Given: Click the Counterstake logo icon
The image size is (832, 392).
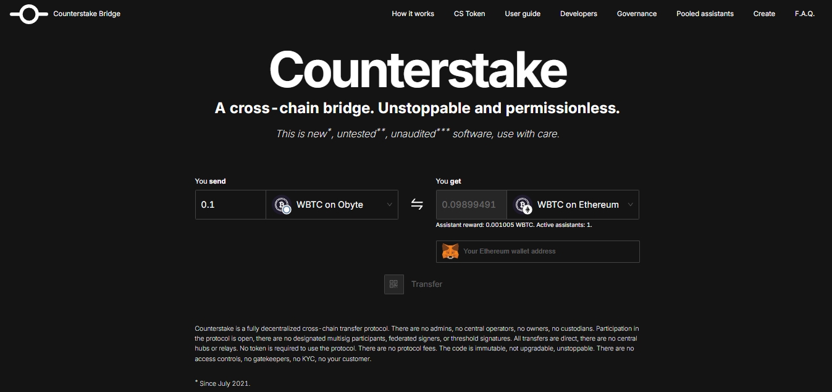Looking at the screenshot, I should pos(29,14).
